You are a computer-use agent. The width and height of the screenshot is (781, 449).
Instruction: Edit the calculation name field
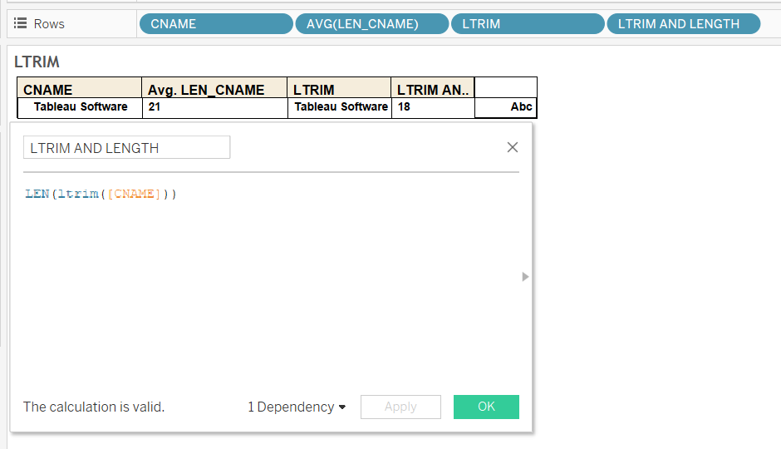[x=126, y=147]
